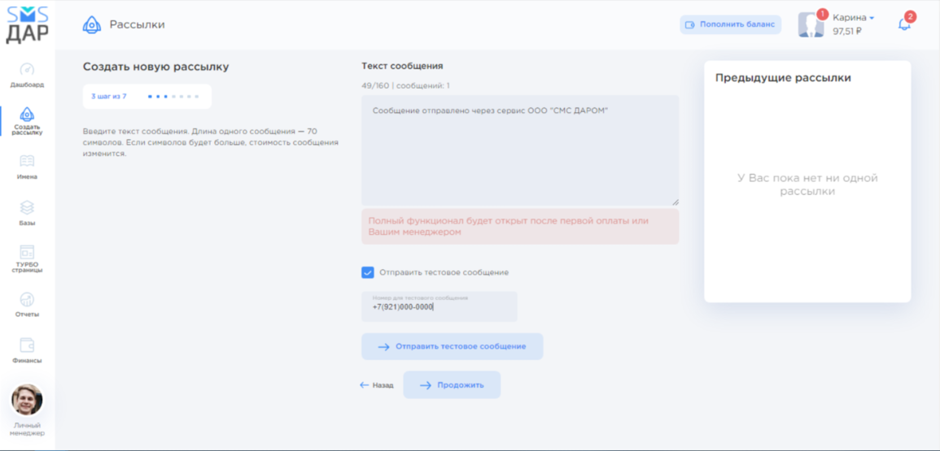Click the Продолжить button
Viewport: 940px width, 451px height.
(452, 385)
